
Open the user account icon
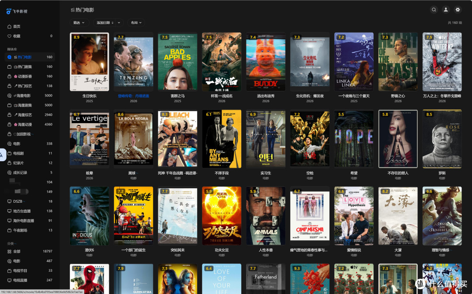point(446,10)
